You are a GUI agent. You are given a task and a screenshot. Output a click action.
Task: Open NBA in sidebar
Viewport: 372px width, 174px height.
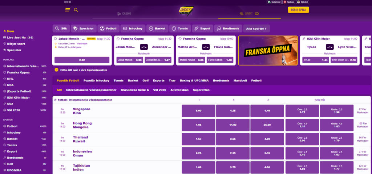pyautogui.click(x=25, y=85)
